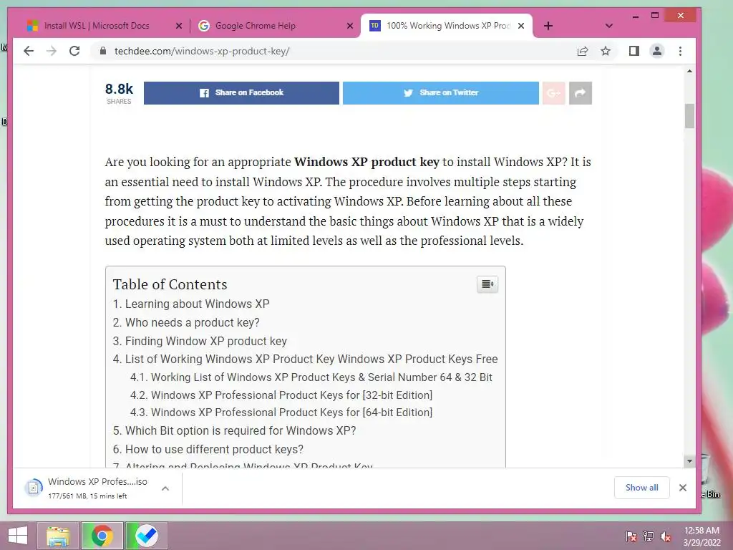Show all downloads
Viewport: 733px width, 550px height.
pyautogui.click(x=642, y=488)
